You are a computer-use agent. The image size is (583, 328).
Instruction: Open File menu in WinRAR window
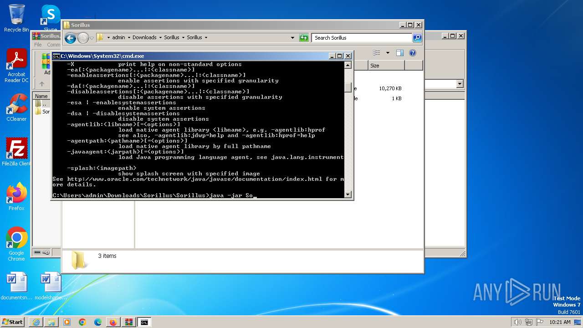pos(38,45)
